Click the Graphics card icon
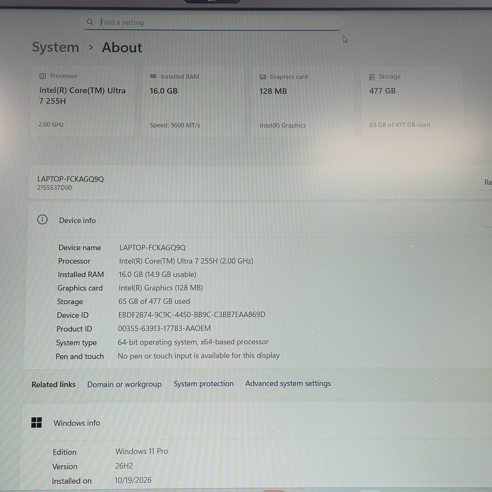Screen dimensions: 492x492 (x=263, y=77)
